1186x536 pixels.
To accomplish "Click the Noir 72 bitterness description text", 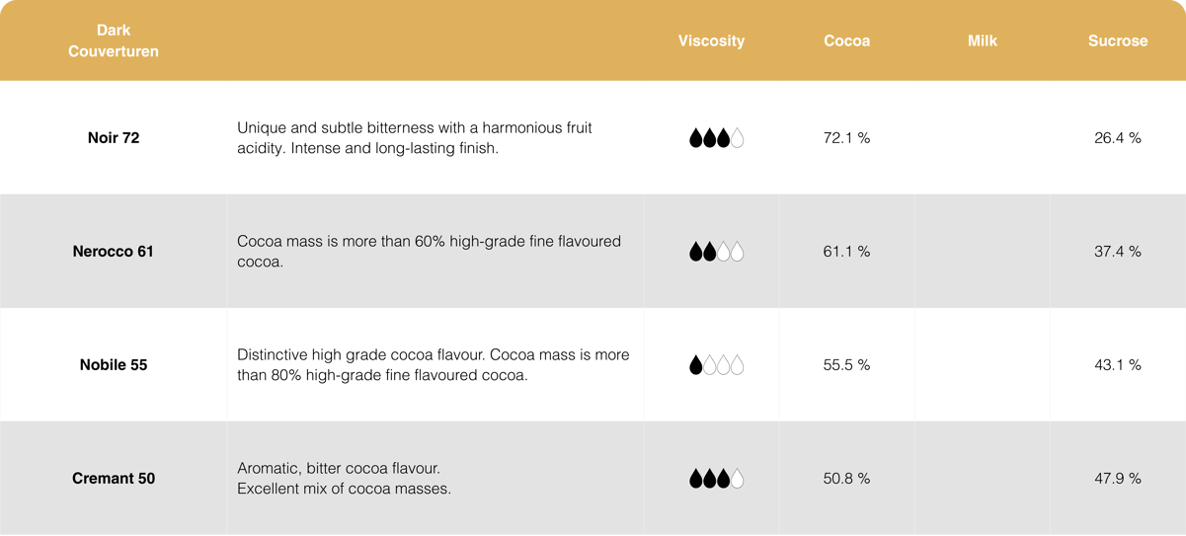I will click(x=415, y=138).
